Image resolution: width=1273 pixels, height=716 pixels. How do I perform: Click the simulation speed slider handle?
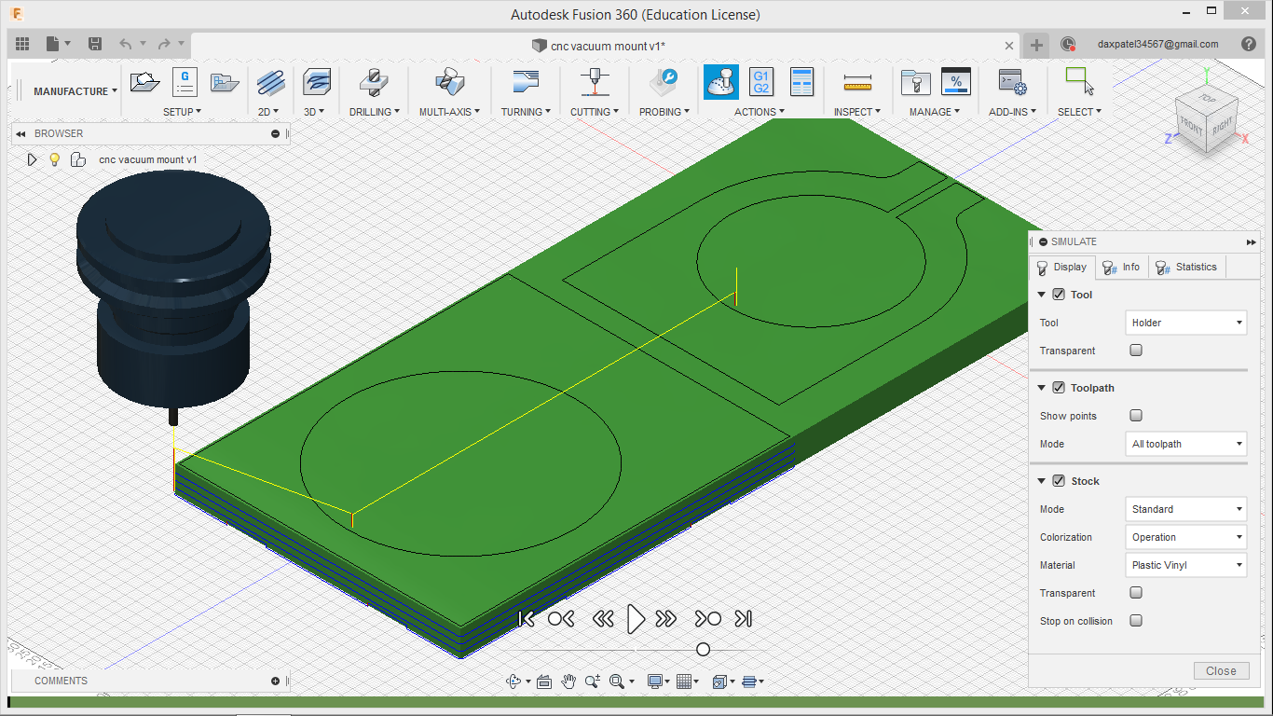(x=704, y=649)
